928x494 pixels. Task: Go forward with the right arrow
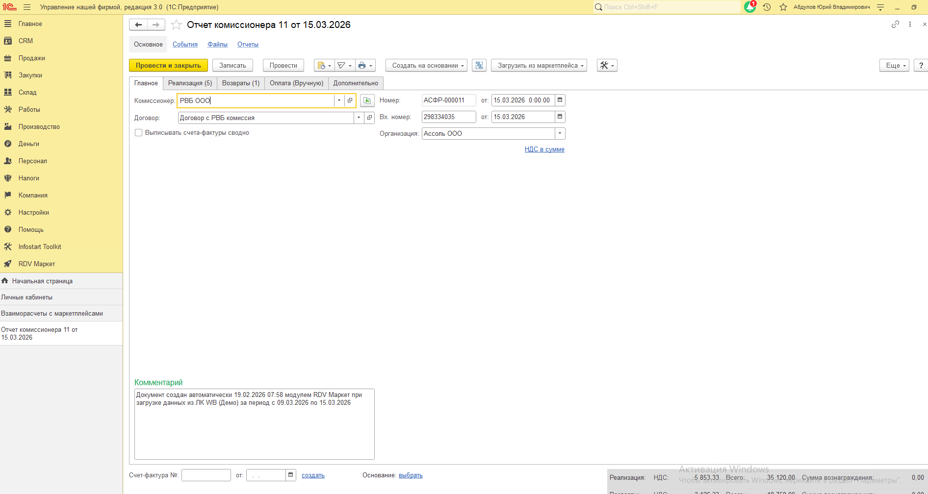point(156,25)
